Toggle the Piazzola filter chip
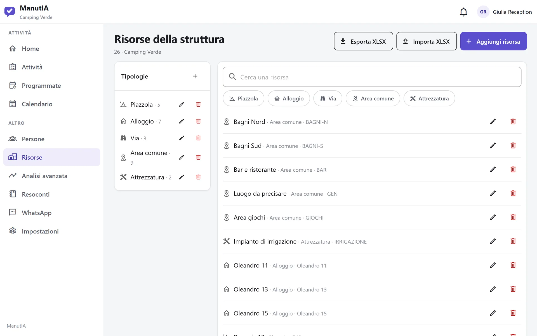Image resolution: width=537 pixels, height=336 pixels. pyautogui.click(x=243, y=98)
